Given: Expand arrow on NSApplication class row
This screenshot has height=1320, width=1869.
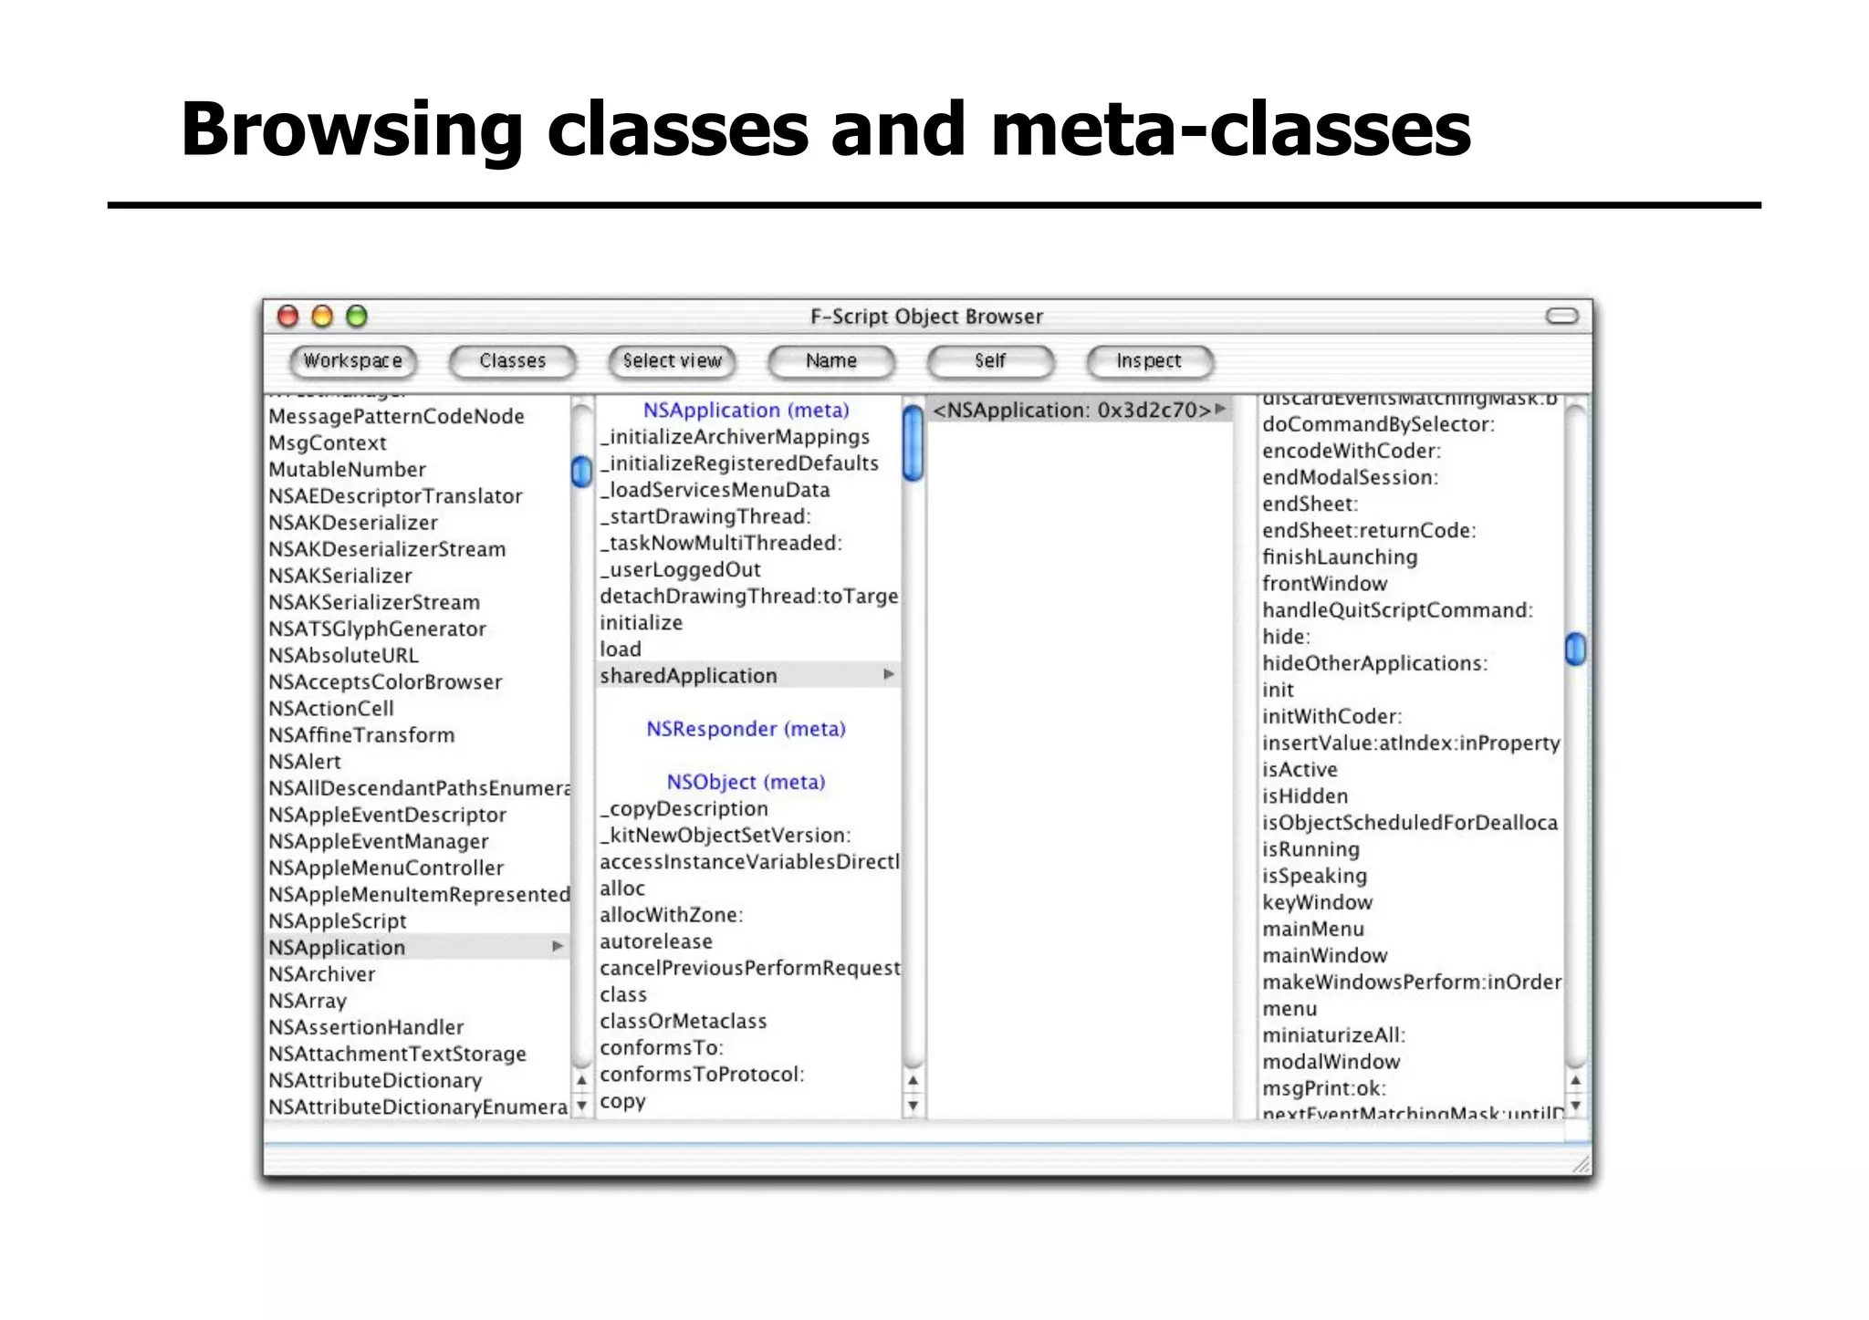Looking at the screenshot, I should (x=558, y=947).
